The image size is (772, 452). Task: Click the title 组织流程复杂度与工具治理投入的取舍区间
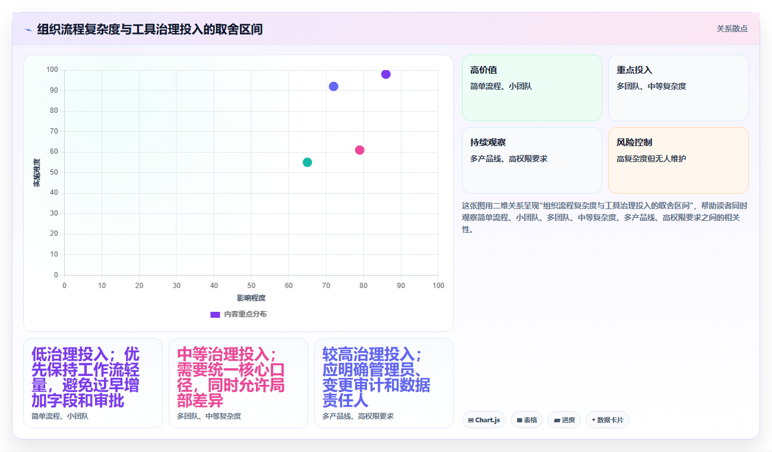click(x=150, y=29)
